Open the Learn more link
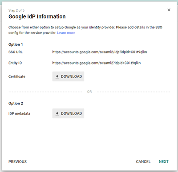The image size is (178, 172). pos(66,33)
